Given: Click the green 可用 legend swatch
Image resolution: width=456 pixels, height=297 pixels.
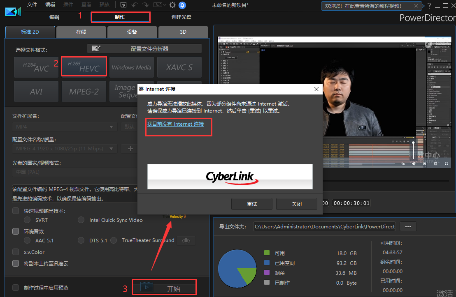Looking at the screenshot, I should coord(267,253).
